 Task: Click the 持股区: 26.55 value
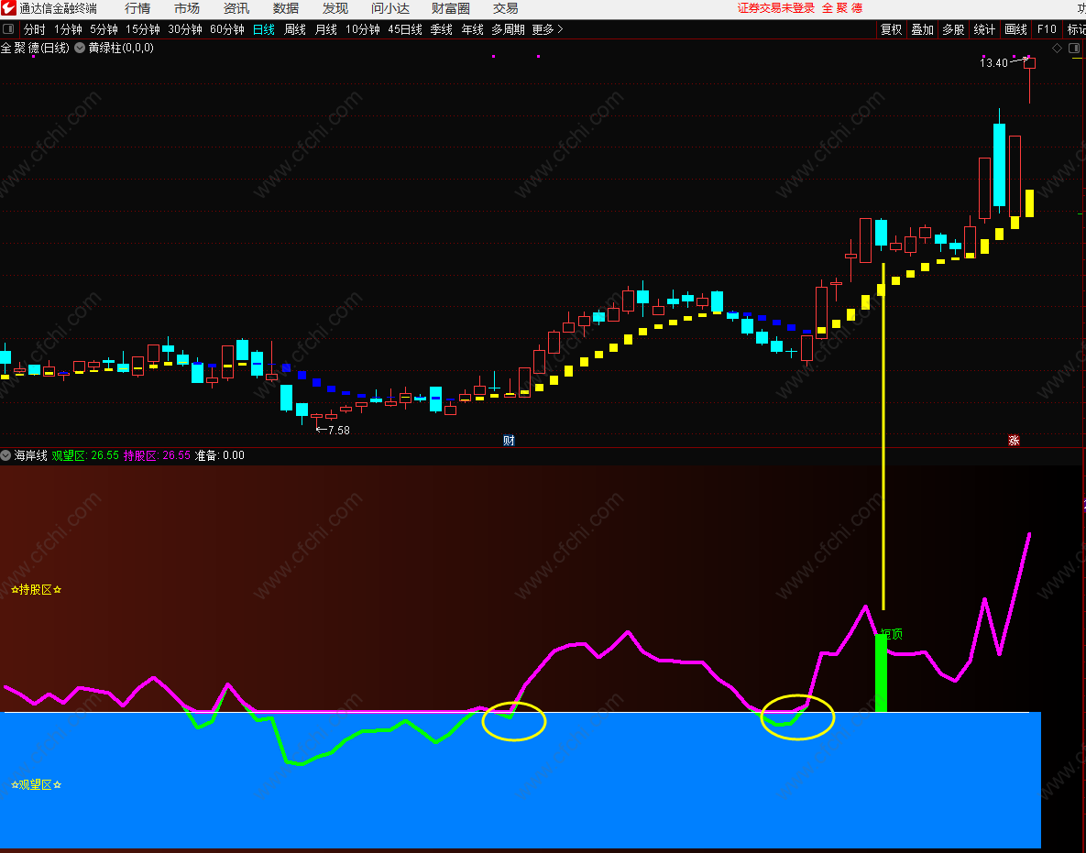tap(158, 454)
